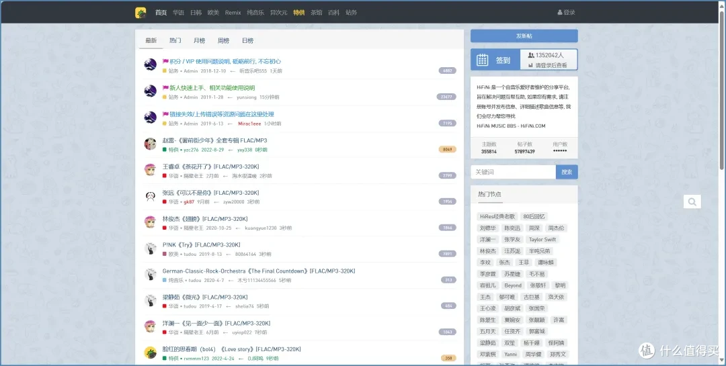This screenshot has width=726, height=366.
Task: Click avatar next to The Final Countdown post
Action: point(150,274)
